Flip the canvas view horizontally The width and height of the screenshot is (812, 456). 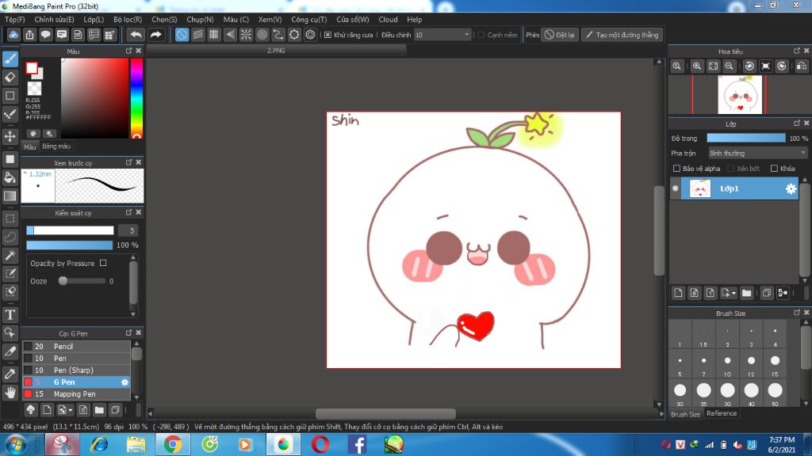[x=802, y=66]
